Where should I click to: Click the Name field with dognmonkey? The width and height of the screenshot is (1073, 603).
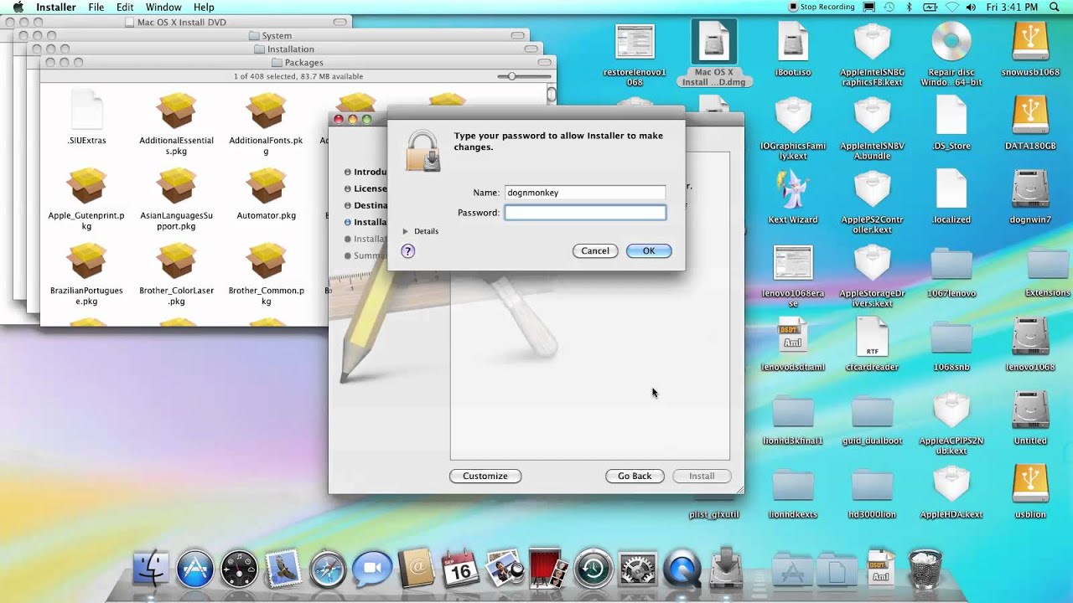(585, 193)
